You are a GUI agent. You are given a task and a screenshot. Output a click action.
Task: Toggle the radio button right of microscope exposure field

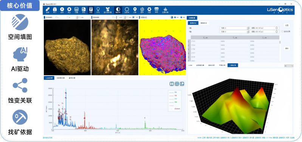(127, 17)
